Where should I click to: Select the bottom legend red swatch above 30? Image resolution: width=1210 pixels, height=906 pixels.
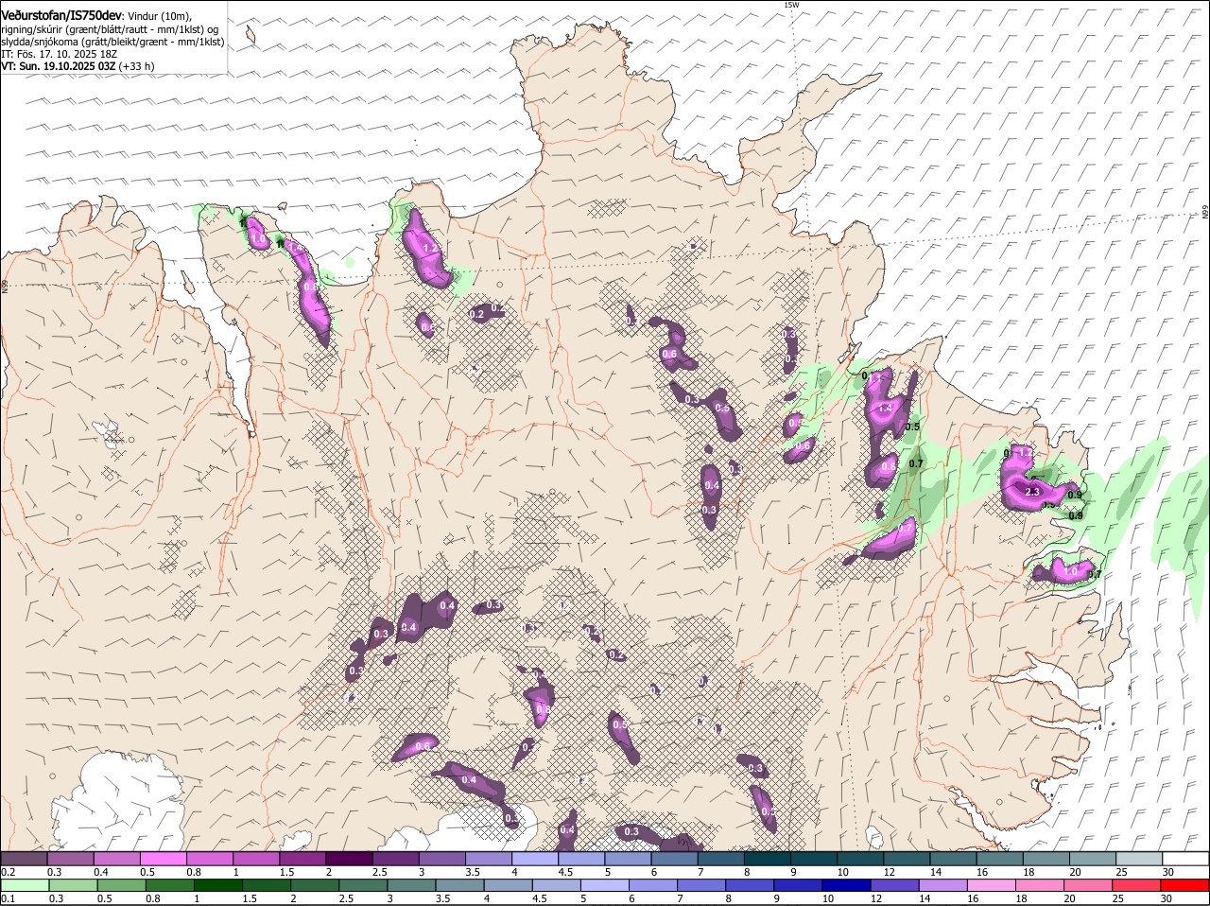point(1186,885)
